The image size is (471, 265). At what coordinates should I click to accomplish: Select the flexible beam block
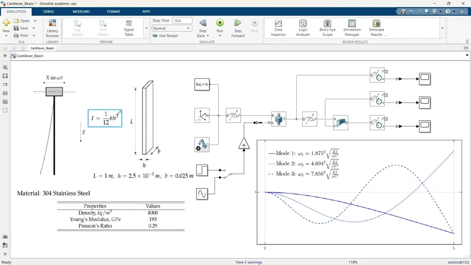coord(340,123)
